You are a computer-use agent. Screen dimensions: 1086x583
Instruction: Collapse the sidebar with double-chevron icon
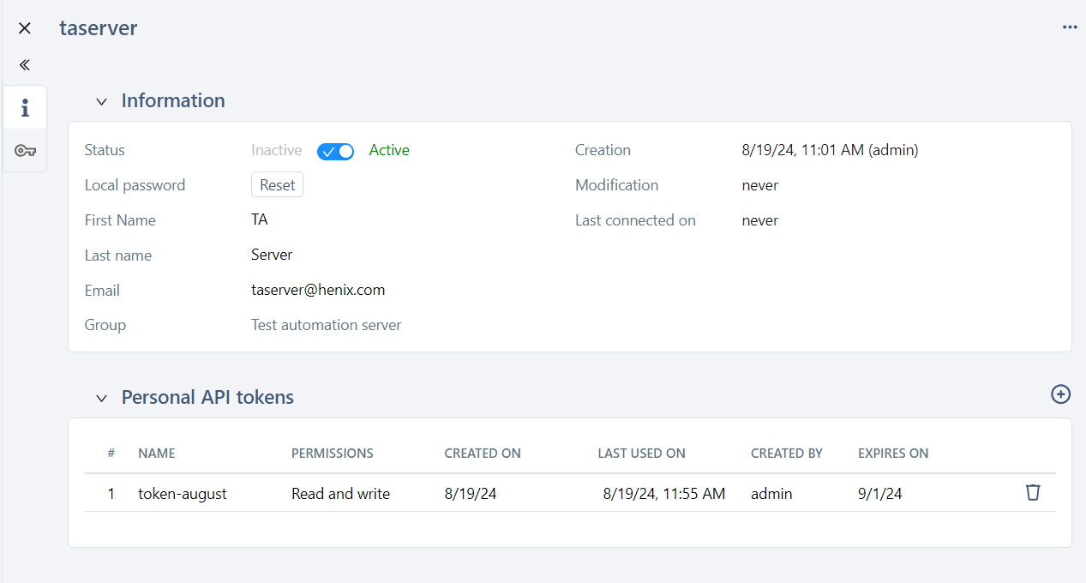[x=24, y=64]
